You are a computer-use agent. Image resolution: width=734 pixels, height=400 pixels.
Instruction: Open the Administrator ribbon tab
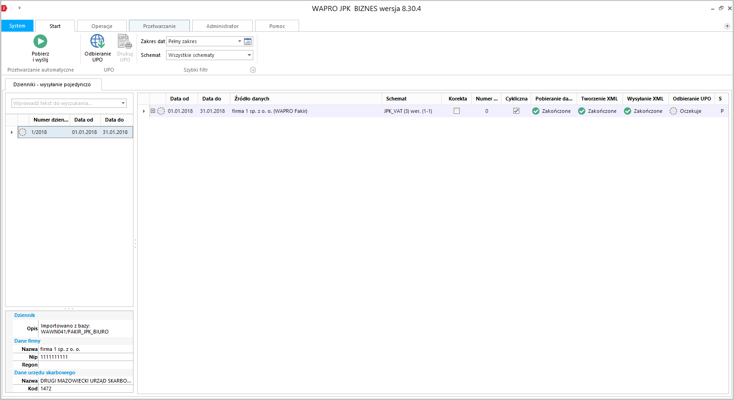[222, 26]
